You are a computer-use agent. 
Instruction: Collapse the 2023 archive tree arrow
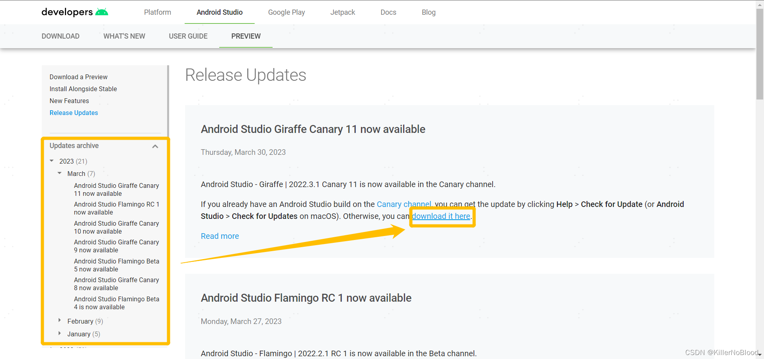pos(52,161)
